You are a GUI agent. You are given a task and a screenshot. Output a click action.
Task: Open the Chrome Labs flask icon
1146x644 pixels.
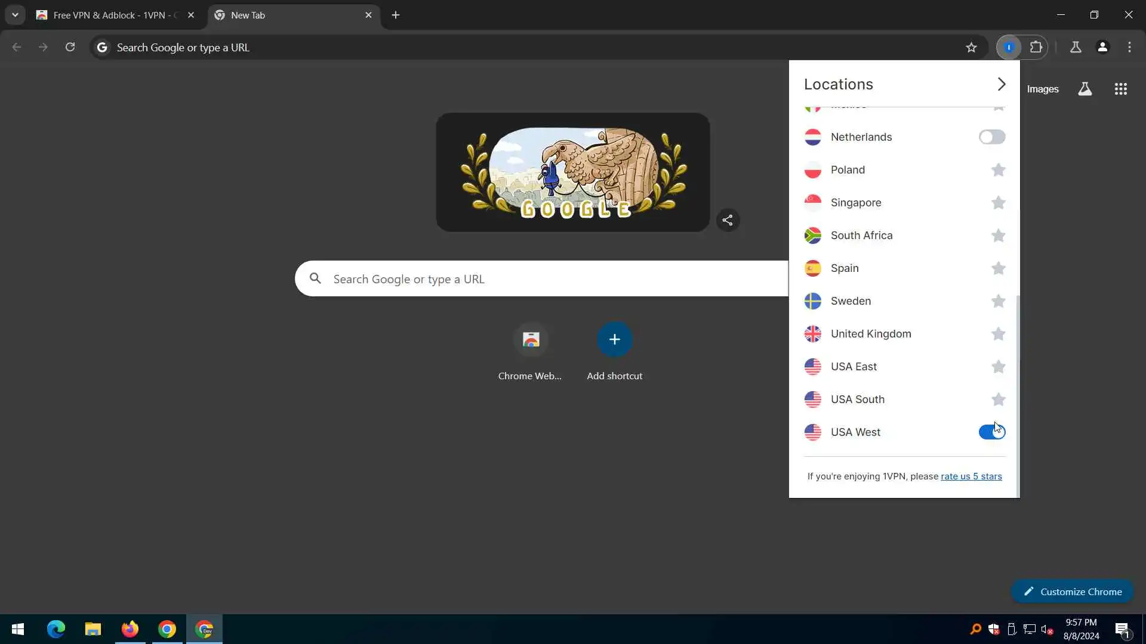[x=1076, y=47]
